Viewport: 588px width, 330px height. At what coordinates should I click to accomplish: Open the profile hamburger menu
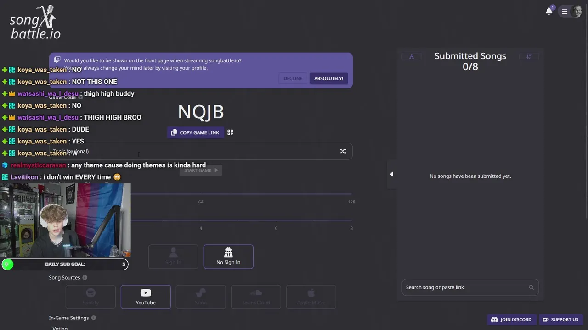565,12
